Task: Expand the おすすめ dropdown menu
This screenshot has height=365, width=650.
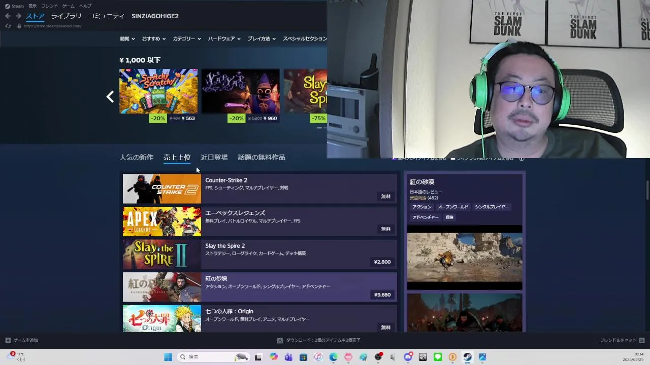Action: click(x=154, y=39)
